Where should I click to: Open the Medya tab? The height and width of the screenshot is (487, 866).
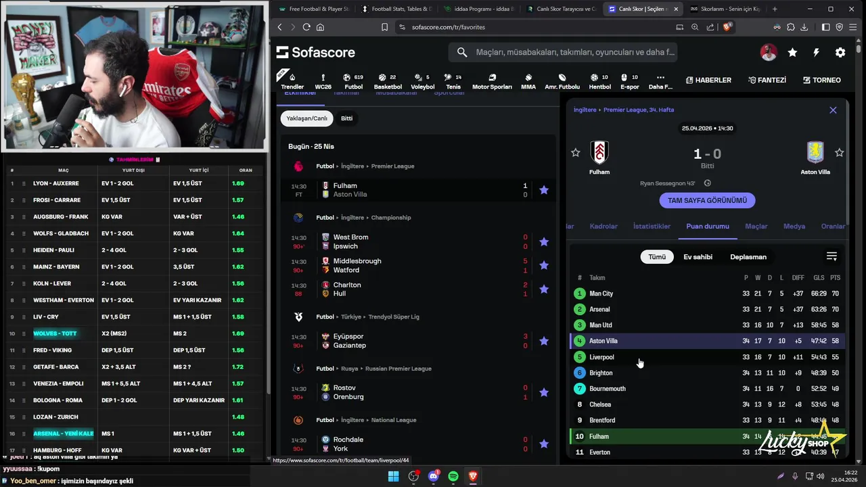(x=794, y=227)
